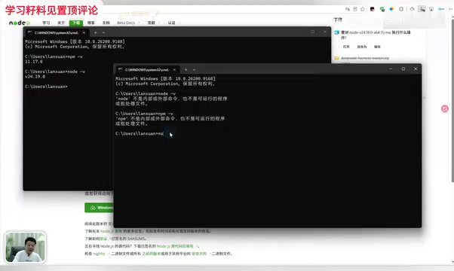Click the green chat extension icon

(x=382, y=9)
